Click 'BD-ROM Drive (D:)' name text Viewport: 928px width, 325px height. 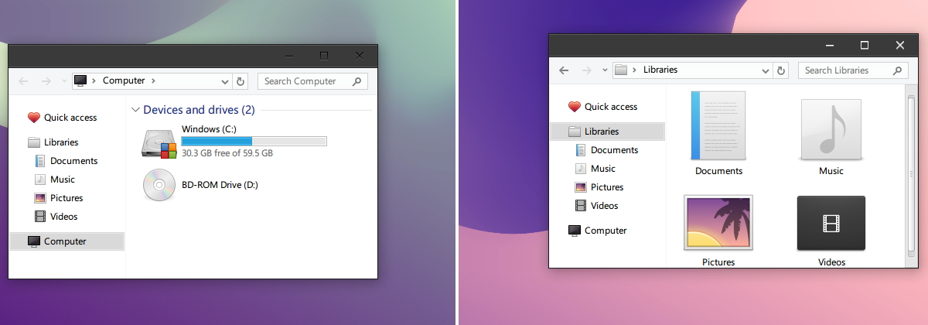[220, 185]
